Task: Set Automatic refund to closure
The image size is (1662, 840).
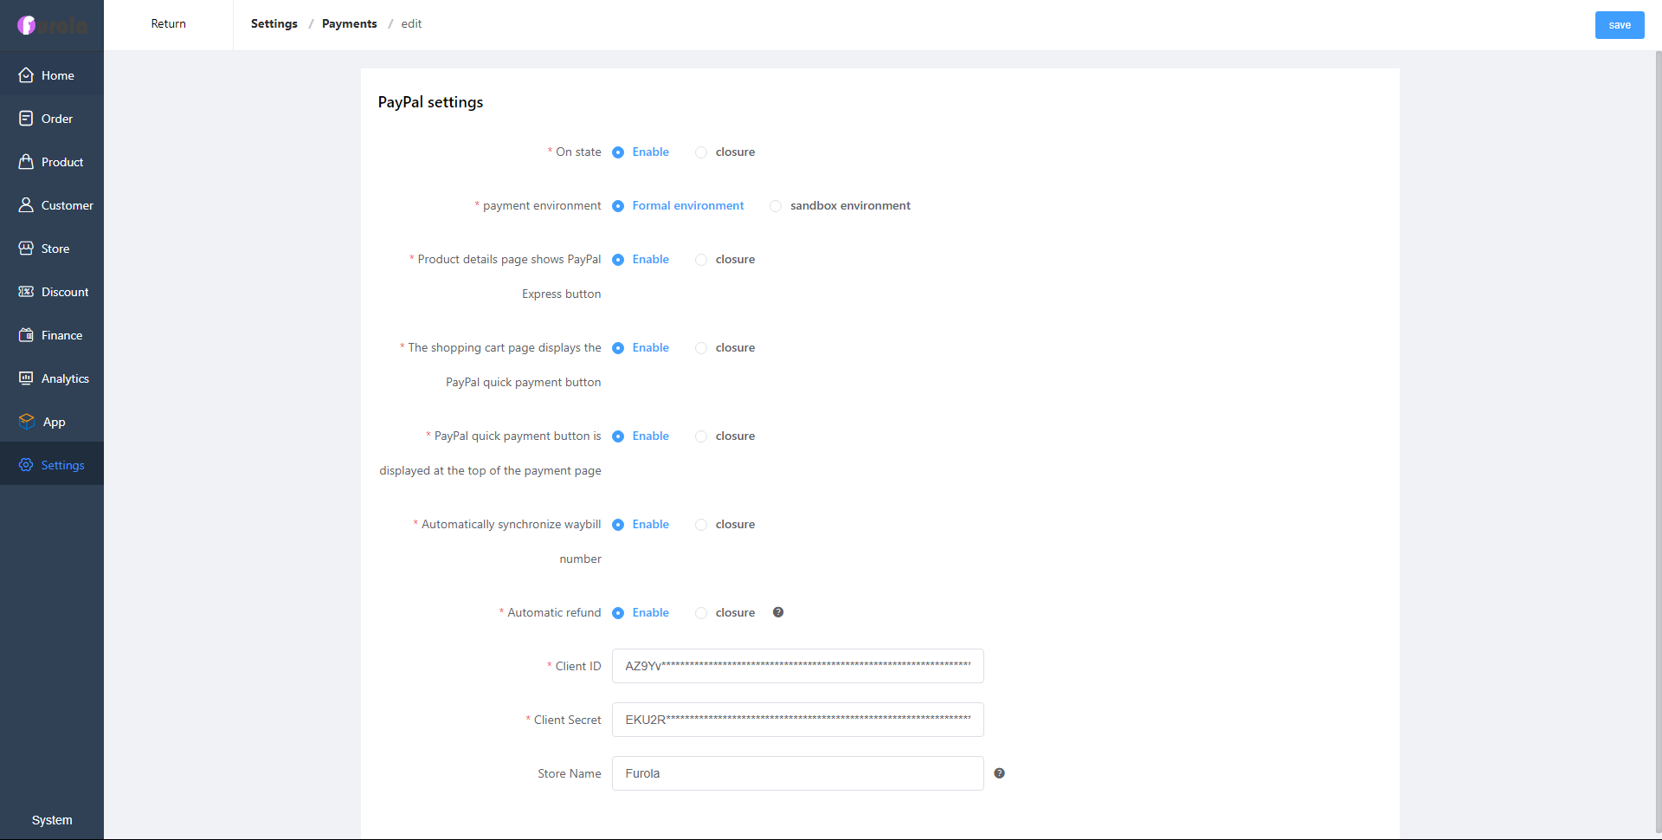Action: (x=725, y=613)
